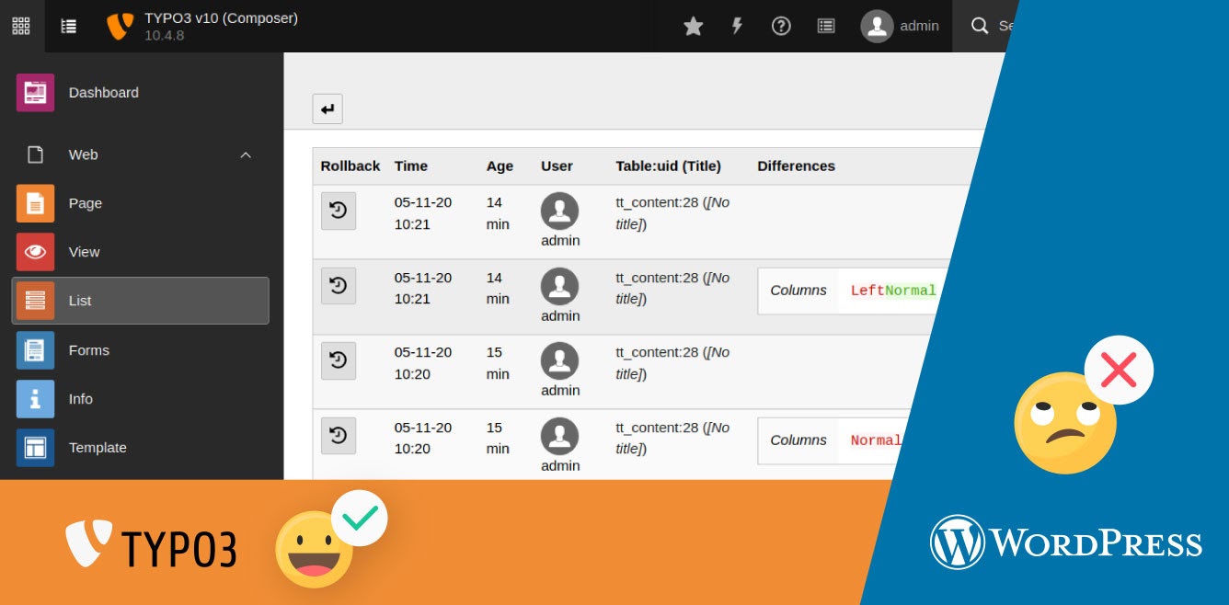Select the List module

tap(140, 301)
